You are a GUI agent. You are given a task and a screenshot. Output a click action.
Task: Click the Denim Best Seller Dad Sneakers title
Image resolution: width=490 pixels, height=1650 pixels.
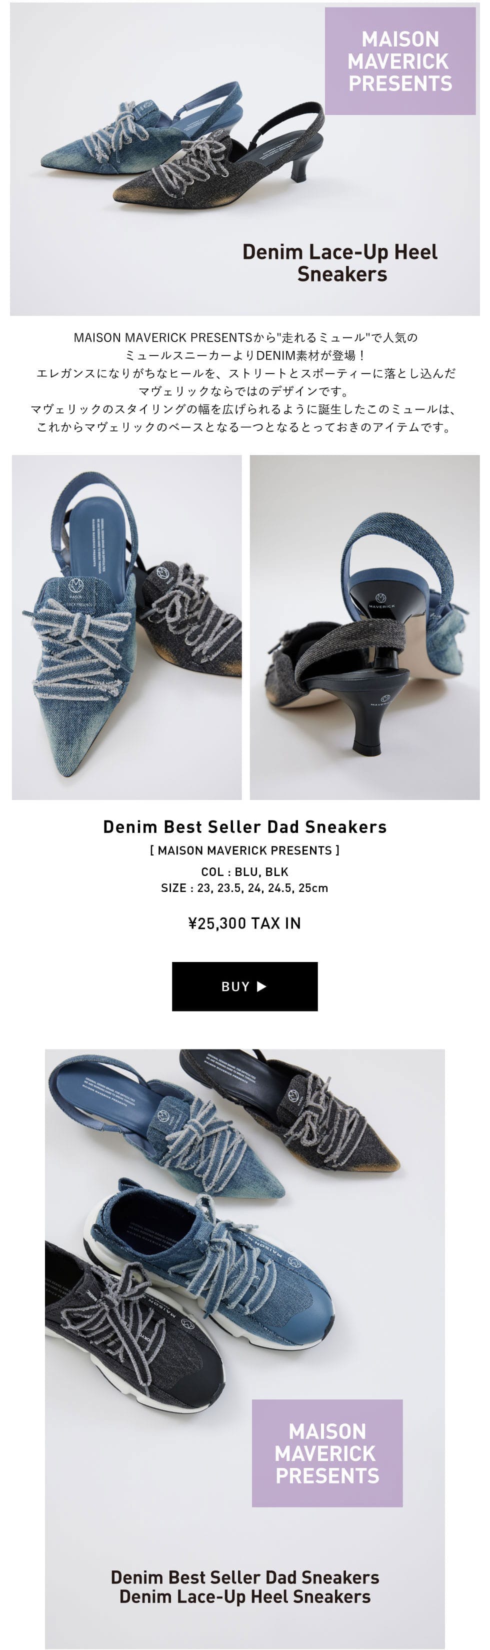click(244, 827)
